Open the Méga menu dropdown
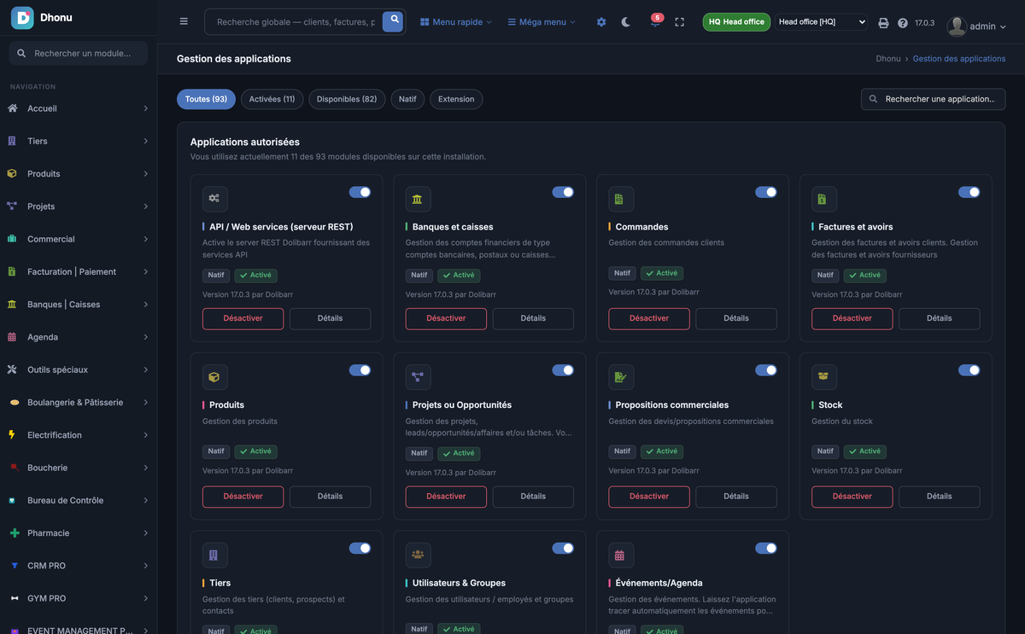The image size is (1025, 634). (542, 22)
